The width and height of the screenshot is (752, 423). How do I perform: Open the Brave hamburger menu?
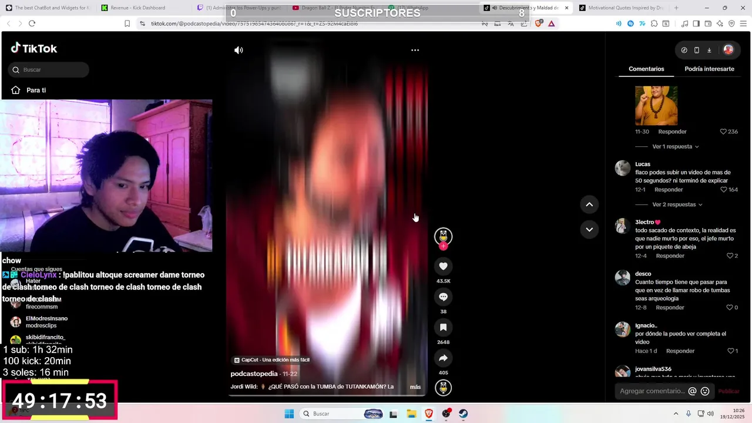[x=743, y=23]
